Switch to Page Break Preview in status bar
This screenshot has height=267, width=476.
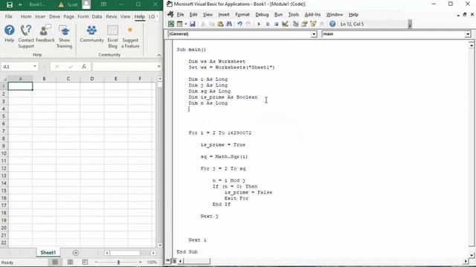[x=85, y=262]
